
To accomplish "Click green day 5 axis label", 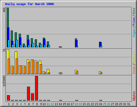I will [x=25, y=104].
